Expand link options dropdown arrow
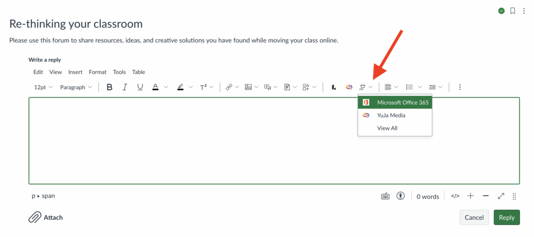 (x=237, y=88)
